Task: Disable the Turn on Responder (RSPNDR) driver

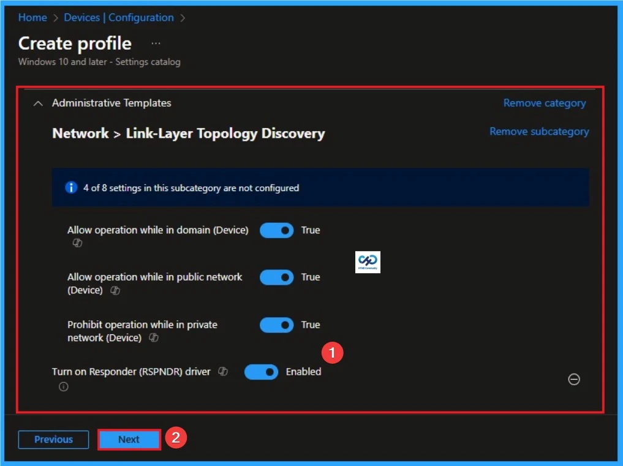Action: [x=261, y=372]
